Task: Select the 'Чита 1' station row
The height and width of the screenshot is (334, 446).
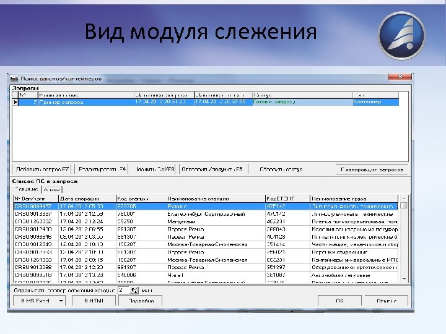Action: tap(206, 275)
